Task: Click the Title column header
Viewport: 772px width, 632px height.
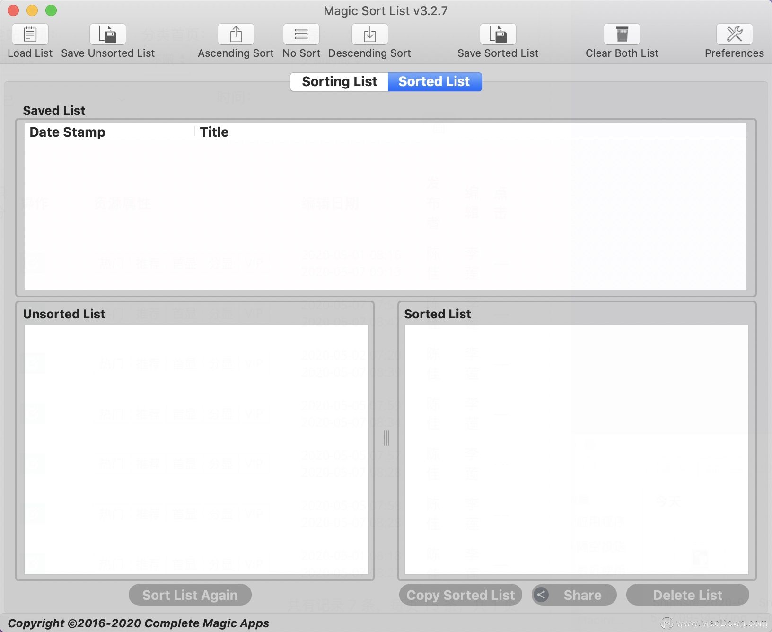Action: click(470, 132)
